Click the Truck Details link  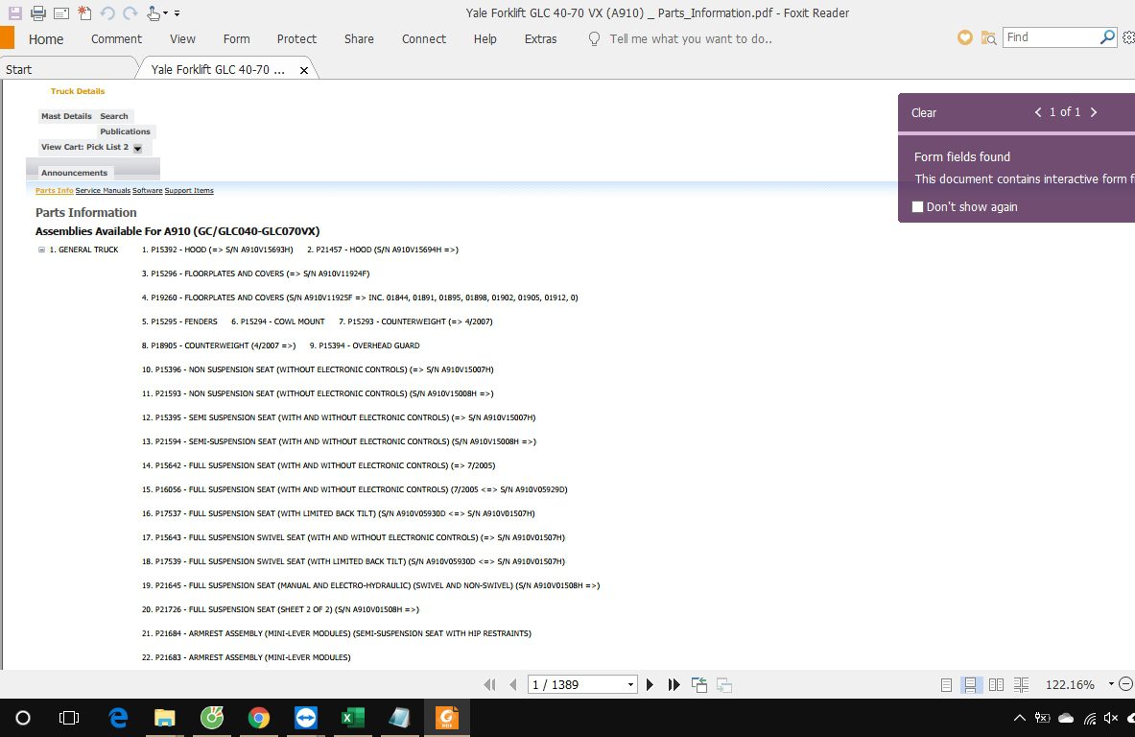(x=78, y=91)
